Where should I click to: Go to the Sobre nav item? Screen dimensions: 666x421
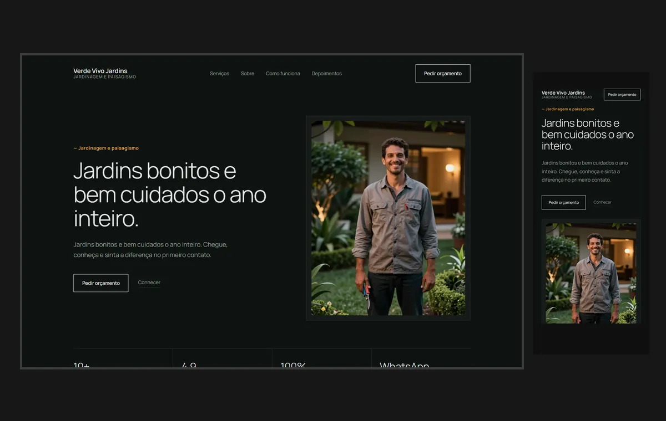point(248,74)
